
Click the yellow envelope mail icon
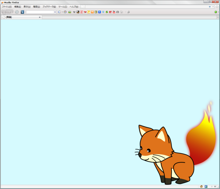(x=89, y=12)
